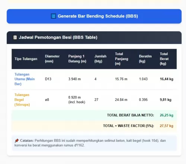Click the '16,44 kg' total weight cell
Viewport: 186px width, 164px height.
(166, 79)
